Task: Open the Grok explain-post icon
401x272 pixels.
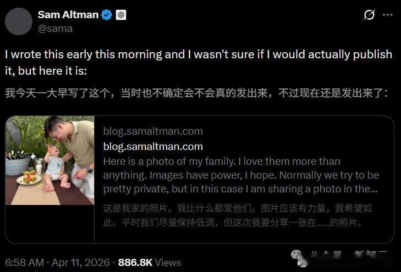Action: tap(369, 15)
